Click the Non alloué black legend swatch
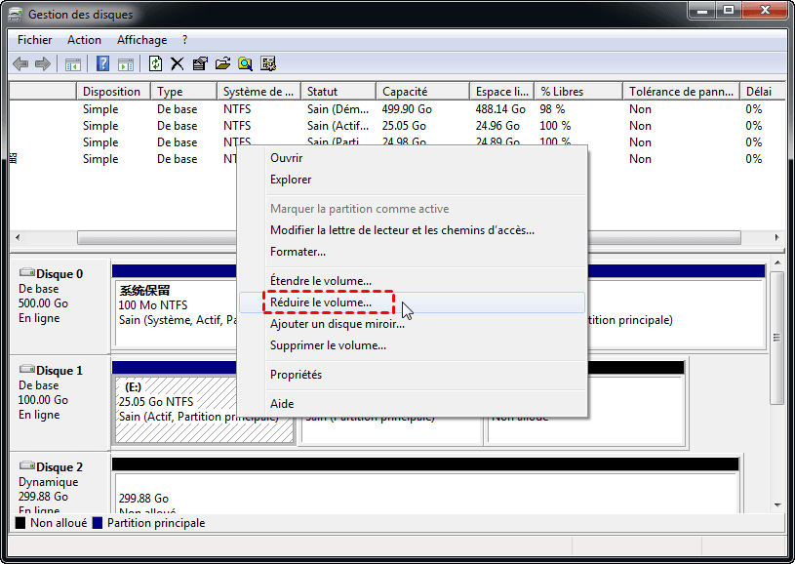The height and width of the screenshot is (564, 795). tap(20, 523)
